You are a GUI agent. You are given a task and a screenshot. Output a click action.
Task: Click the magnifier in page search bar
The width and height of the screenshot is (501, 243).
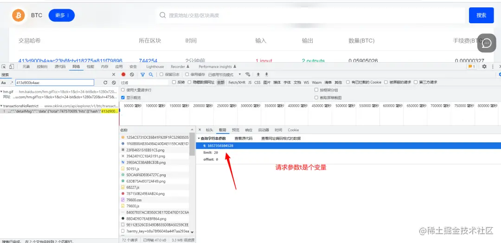coord(163,15)
